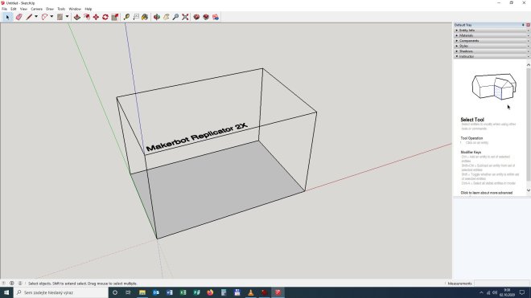Open the Window menu

coord(75,9)
